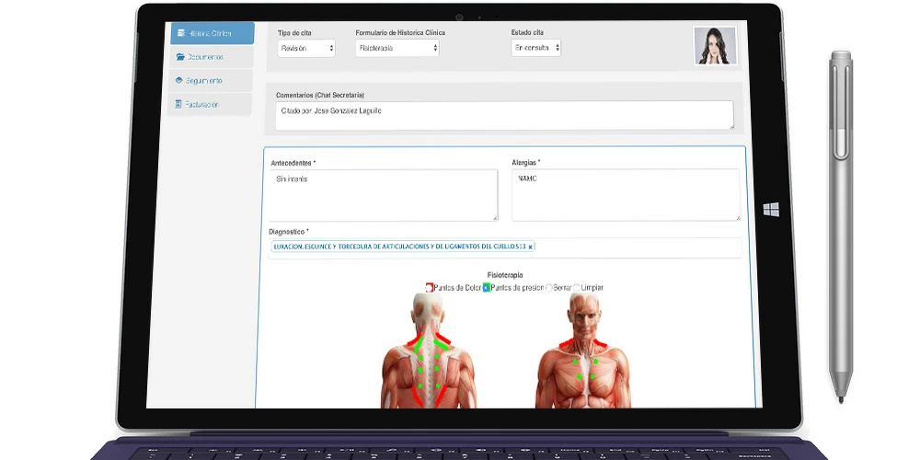Click the Fisioterapia heading above the diagrams
920x460 pixels.
[x=505, y=274]
